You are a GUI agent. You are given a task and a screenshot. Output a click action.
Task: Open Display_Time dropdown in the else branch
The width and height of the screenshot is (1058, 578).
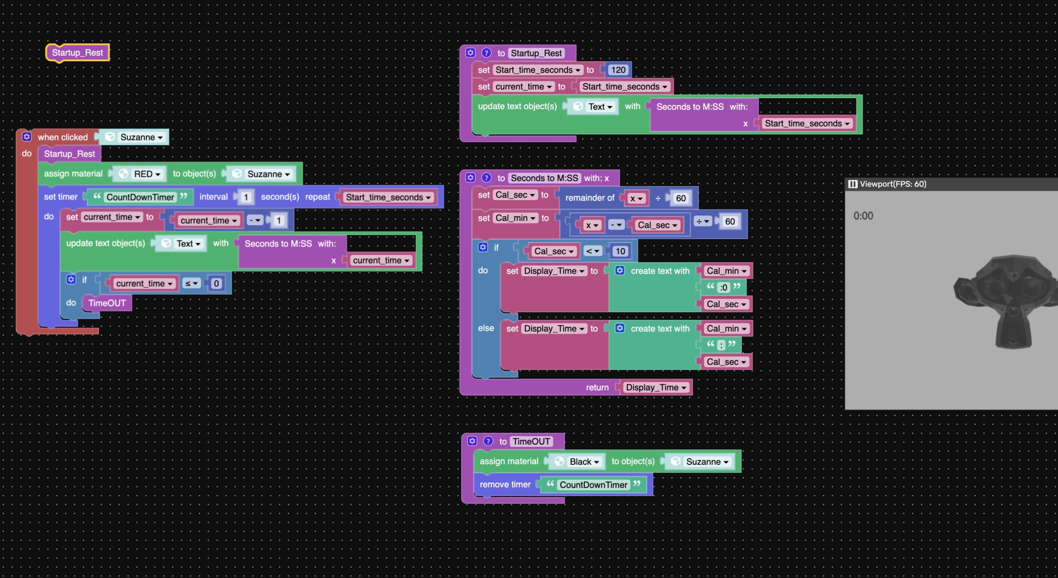554,329
